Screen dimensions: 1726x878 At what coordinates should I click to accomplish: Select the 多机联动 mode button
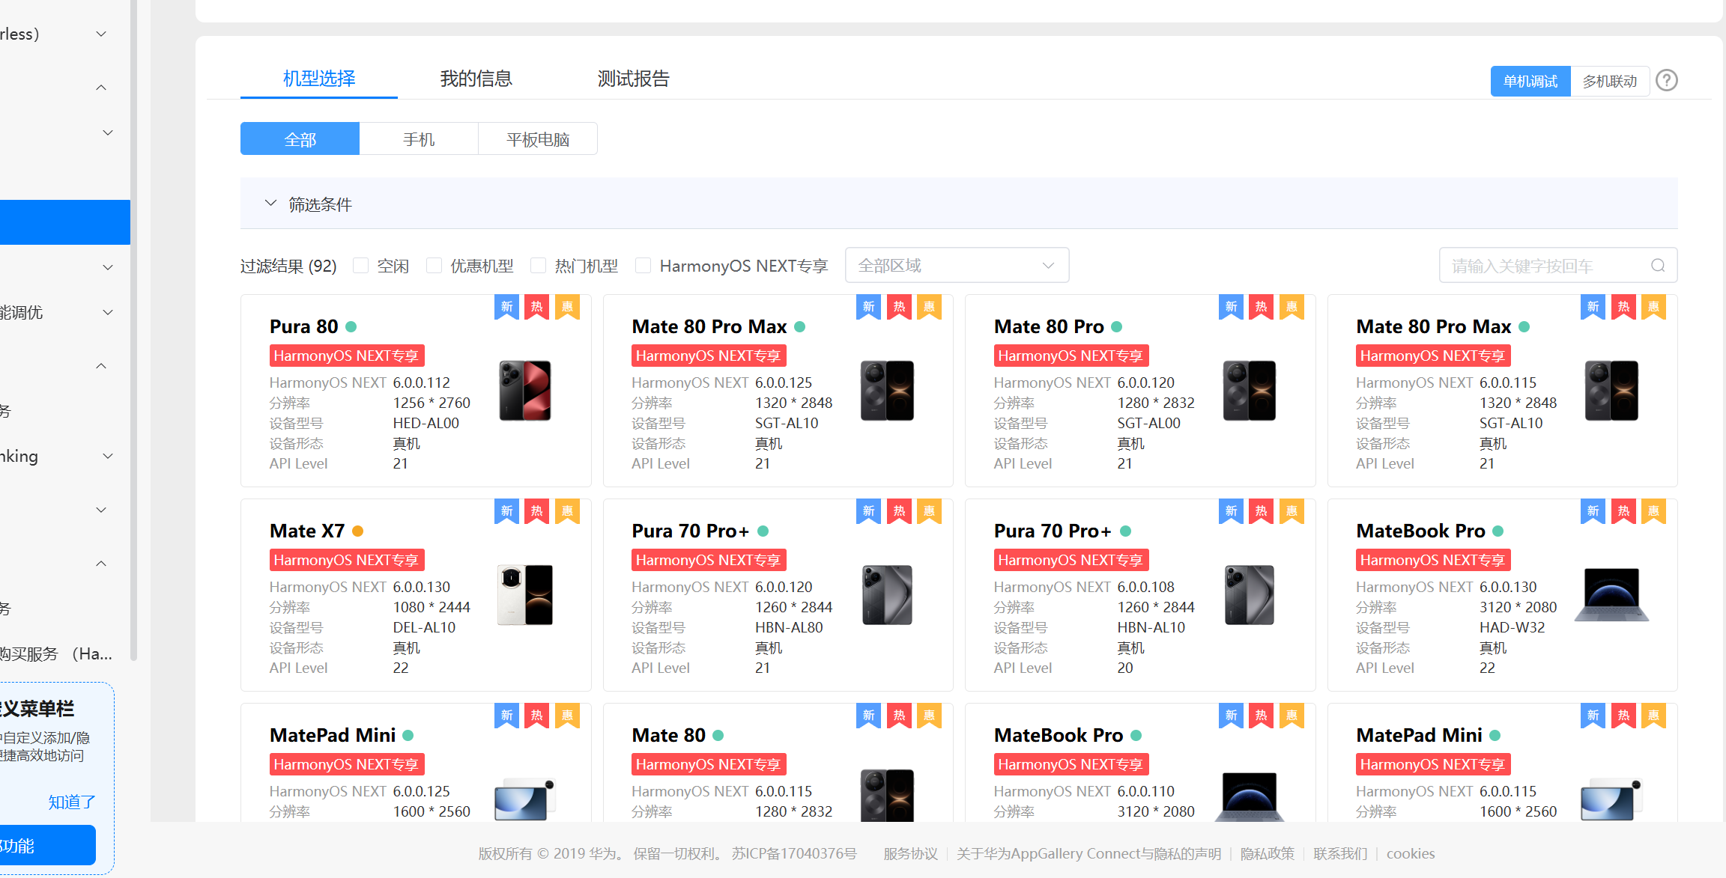(1609, 81)
